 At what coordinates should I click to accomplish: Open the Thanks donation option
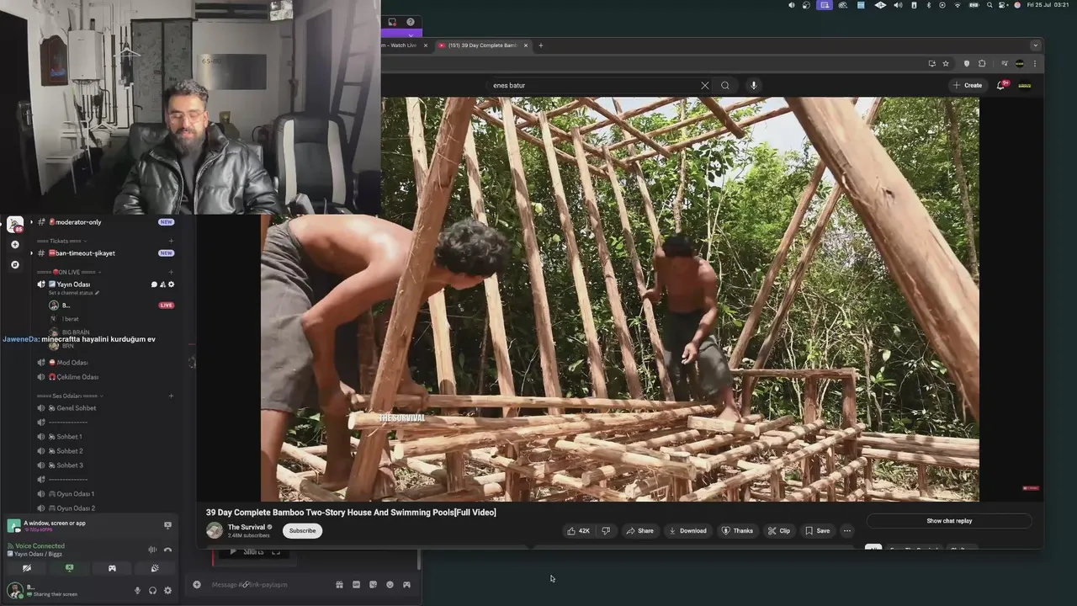point(737,531)
